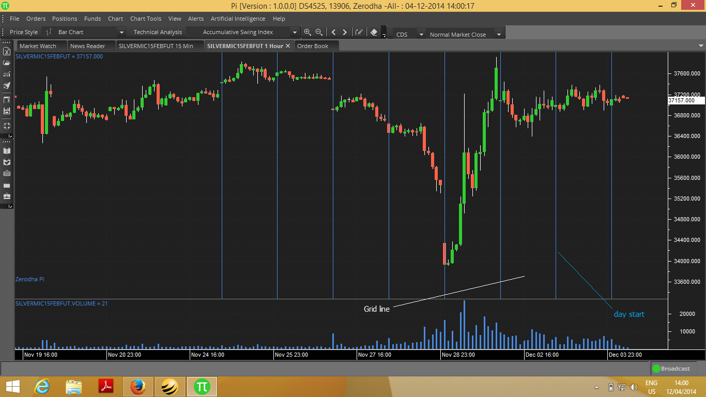The width and height of the screenshot is (706, 397).
Task: Click the eraser icon in toolbar
Action: click(375, 32)
